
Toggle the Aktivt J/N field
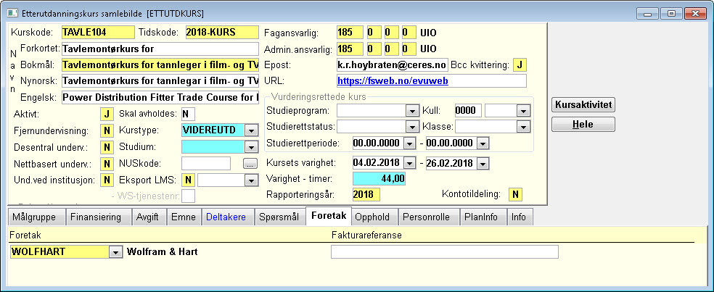coord(107,114)
